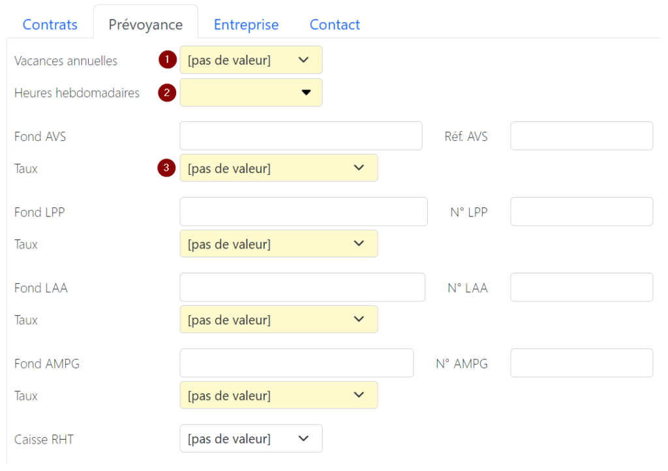Switch to the Contrats tab
This screenshot has width=668, height=471.
(50, 25)
